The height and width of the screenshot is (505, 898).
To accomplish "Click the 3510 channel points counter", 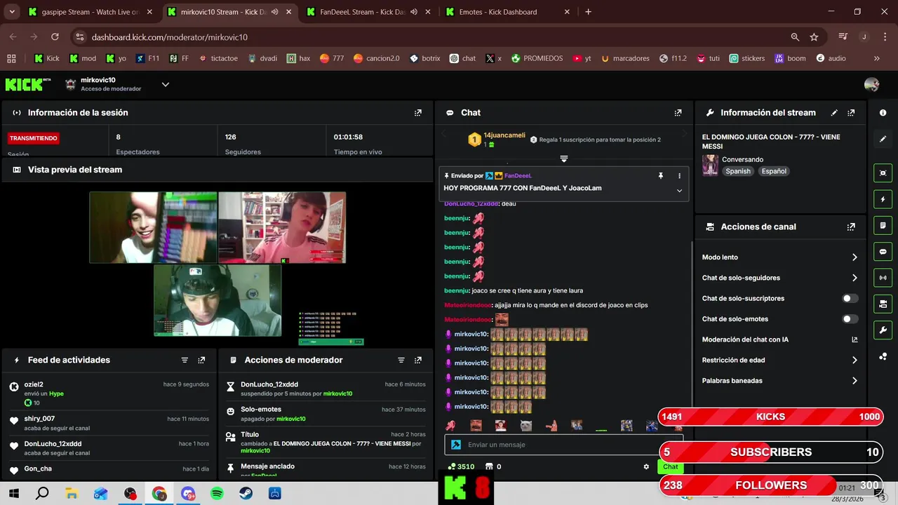I will click(461, 466).
